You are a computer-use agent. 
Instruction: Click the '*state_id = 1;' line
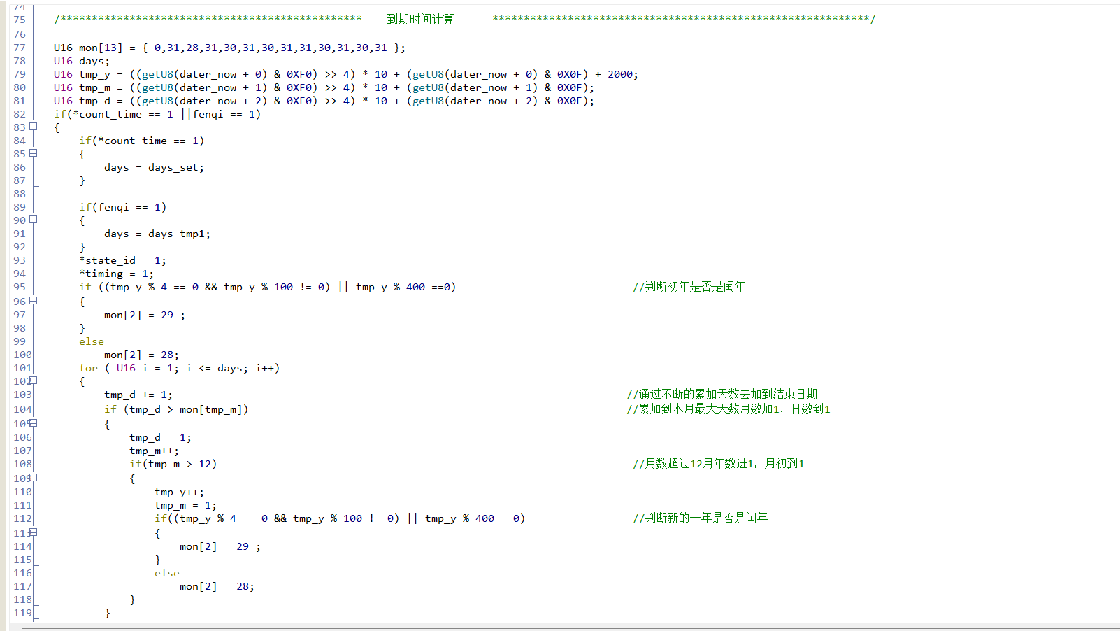tap(123, 260)
